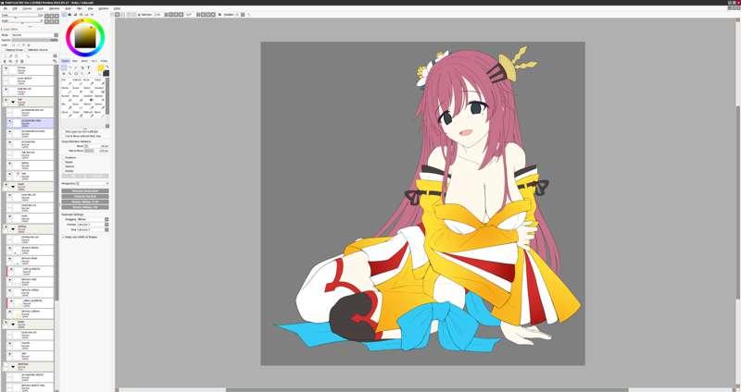741x392 pixels.
Task: Select the Transform radio option
Action: pos(69,157)
